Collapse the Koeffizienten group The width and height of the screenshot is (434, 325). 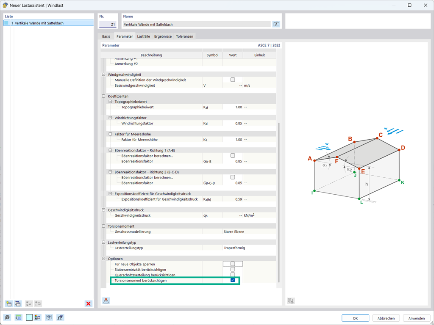pyautogui.click(x=103, y=96)
